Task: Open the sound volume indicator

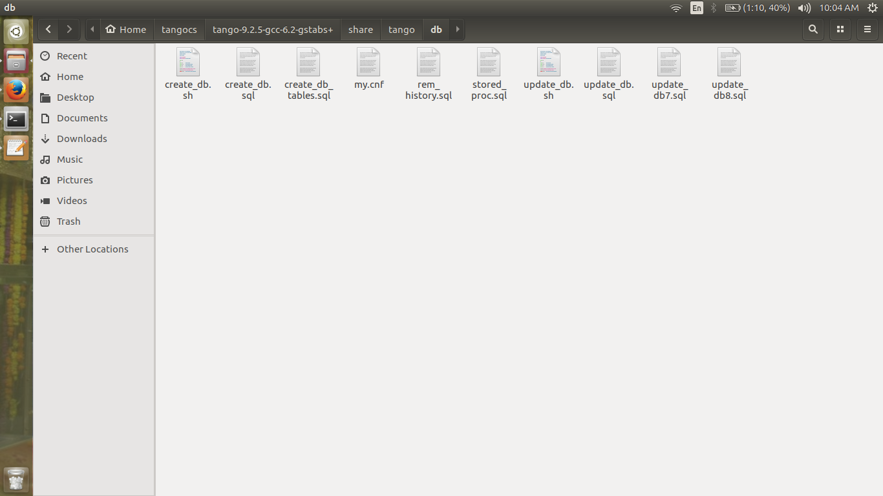Action: (x=804, y=8)
